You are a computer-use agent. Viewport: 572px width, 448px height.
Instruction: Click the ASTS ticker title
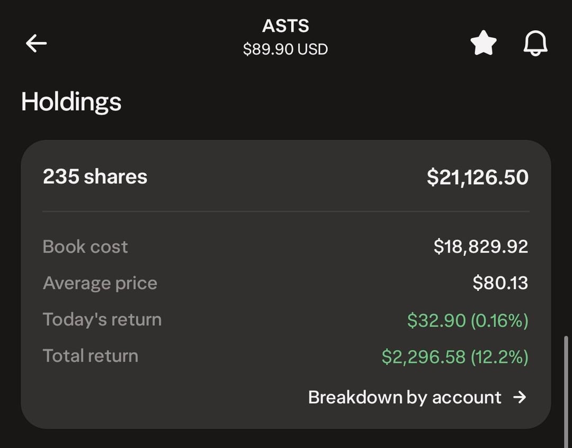(x=285, y=26)
